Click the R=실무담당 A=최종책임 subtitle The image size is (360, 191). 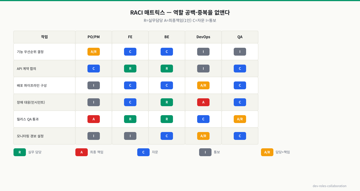pyautogui.click(x=180, y=21)
